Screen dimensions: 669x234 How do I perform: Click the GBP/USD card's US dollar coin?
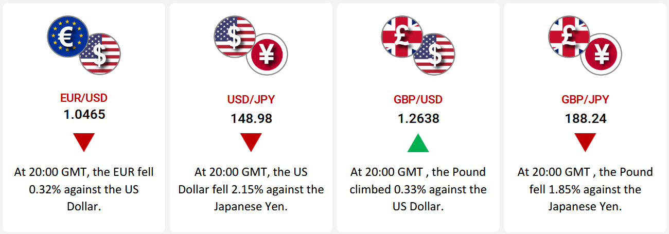point(435,54)
